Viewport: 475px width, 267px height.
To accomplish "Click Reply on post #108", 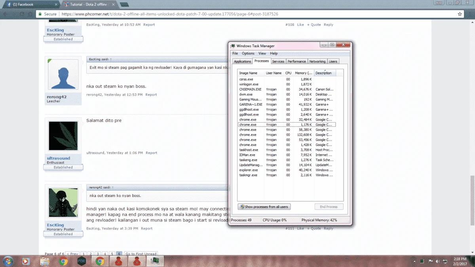I will pos(329,25).
